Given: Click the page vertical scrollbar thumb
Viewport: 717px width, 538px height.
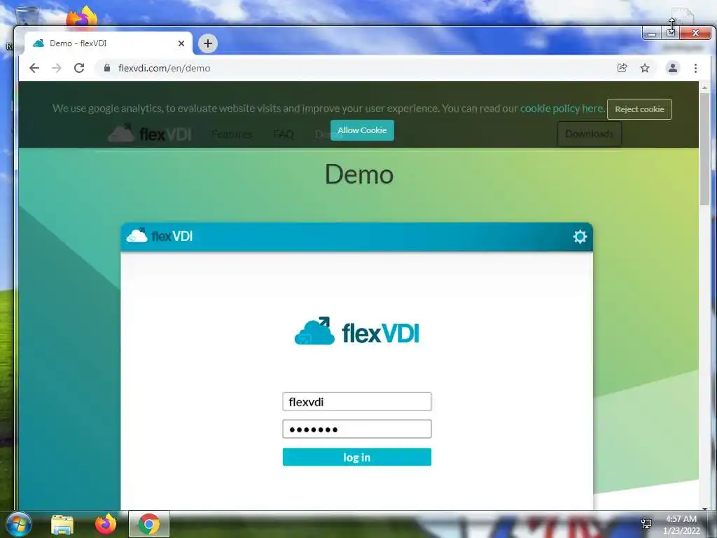Looking at the screenshot, I should [704, 149].
